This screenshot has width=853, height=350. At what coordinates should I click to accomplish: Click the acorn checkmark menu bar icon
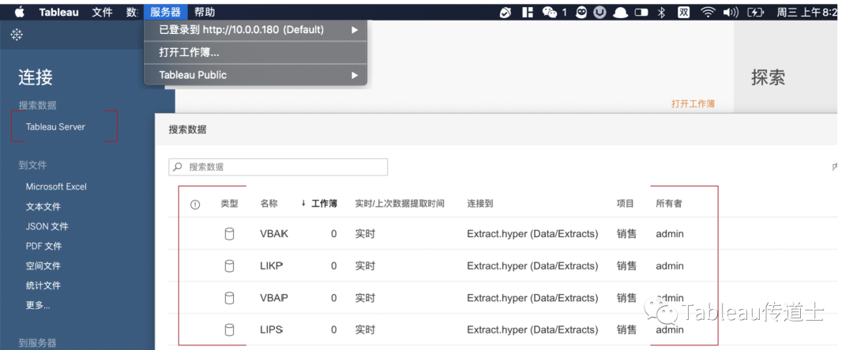pyautogui.click(x=505, y=12)
